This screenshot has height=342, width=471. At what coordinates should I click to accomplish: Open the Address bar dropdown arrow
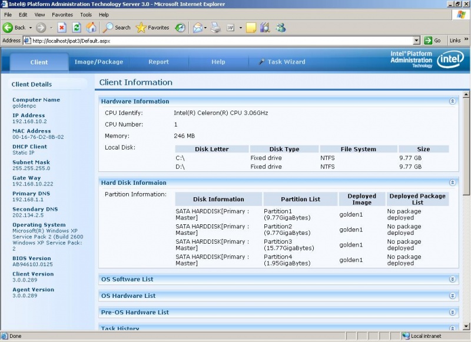[x=416, y=41]
